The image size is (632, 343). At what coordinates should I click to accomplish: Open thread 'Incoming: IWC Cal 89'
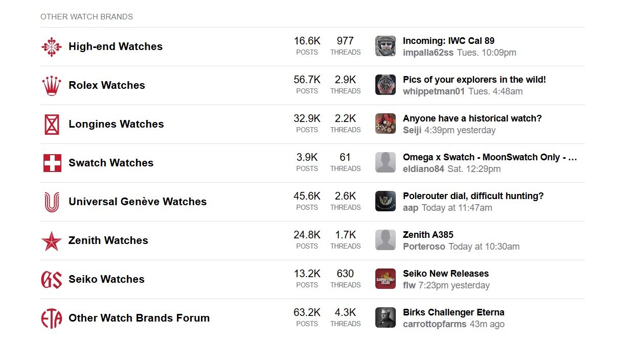point(448,41)
